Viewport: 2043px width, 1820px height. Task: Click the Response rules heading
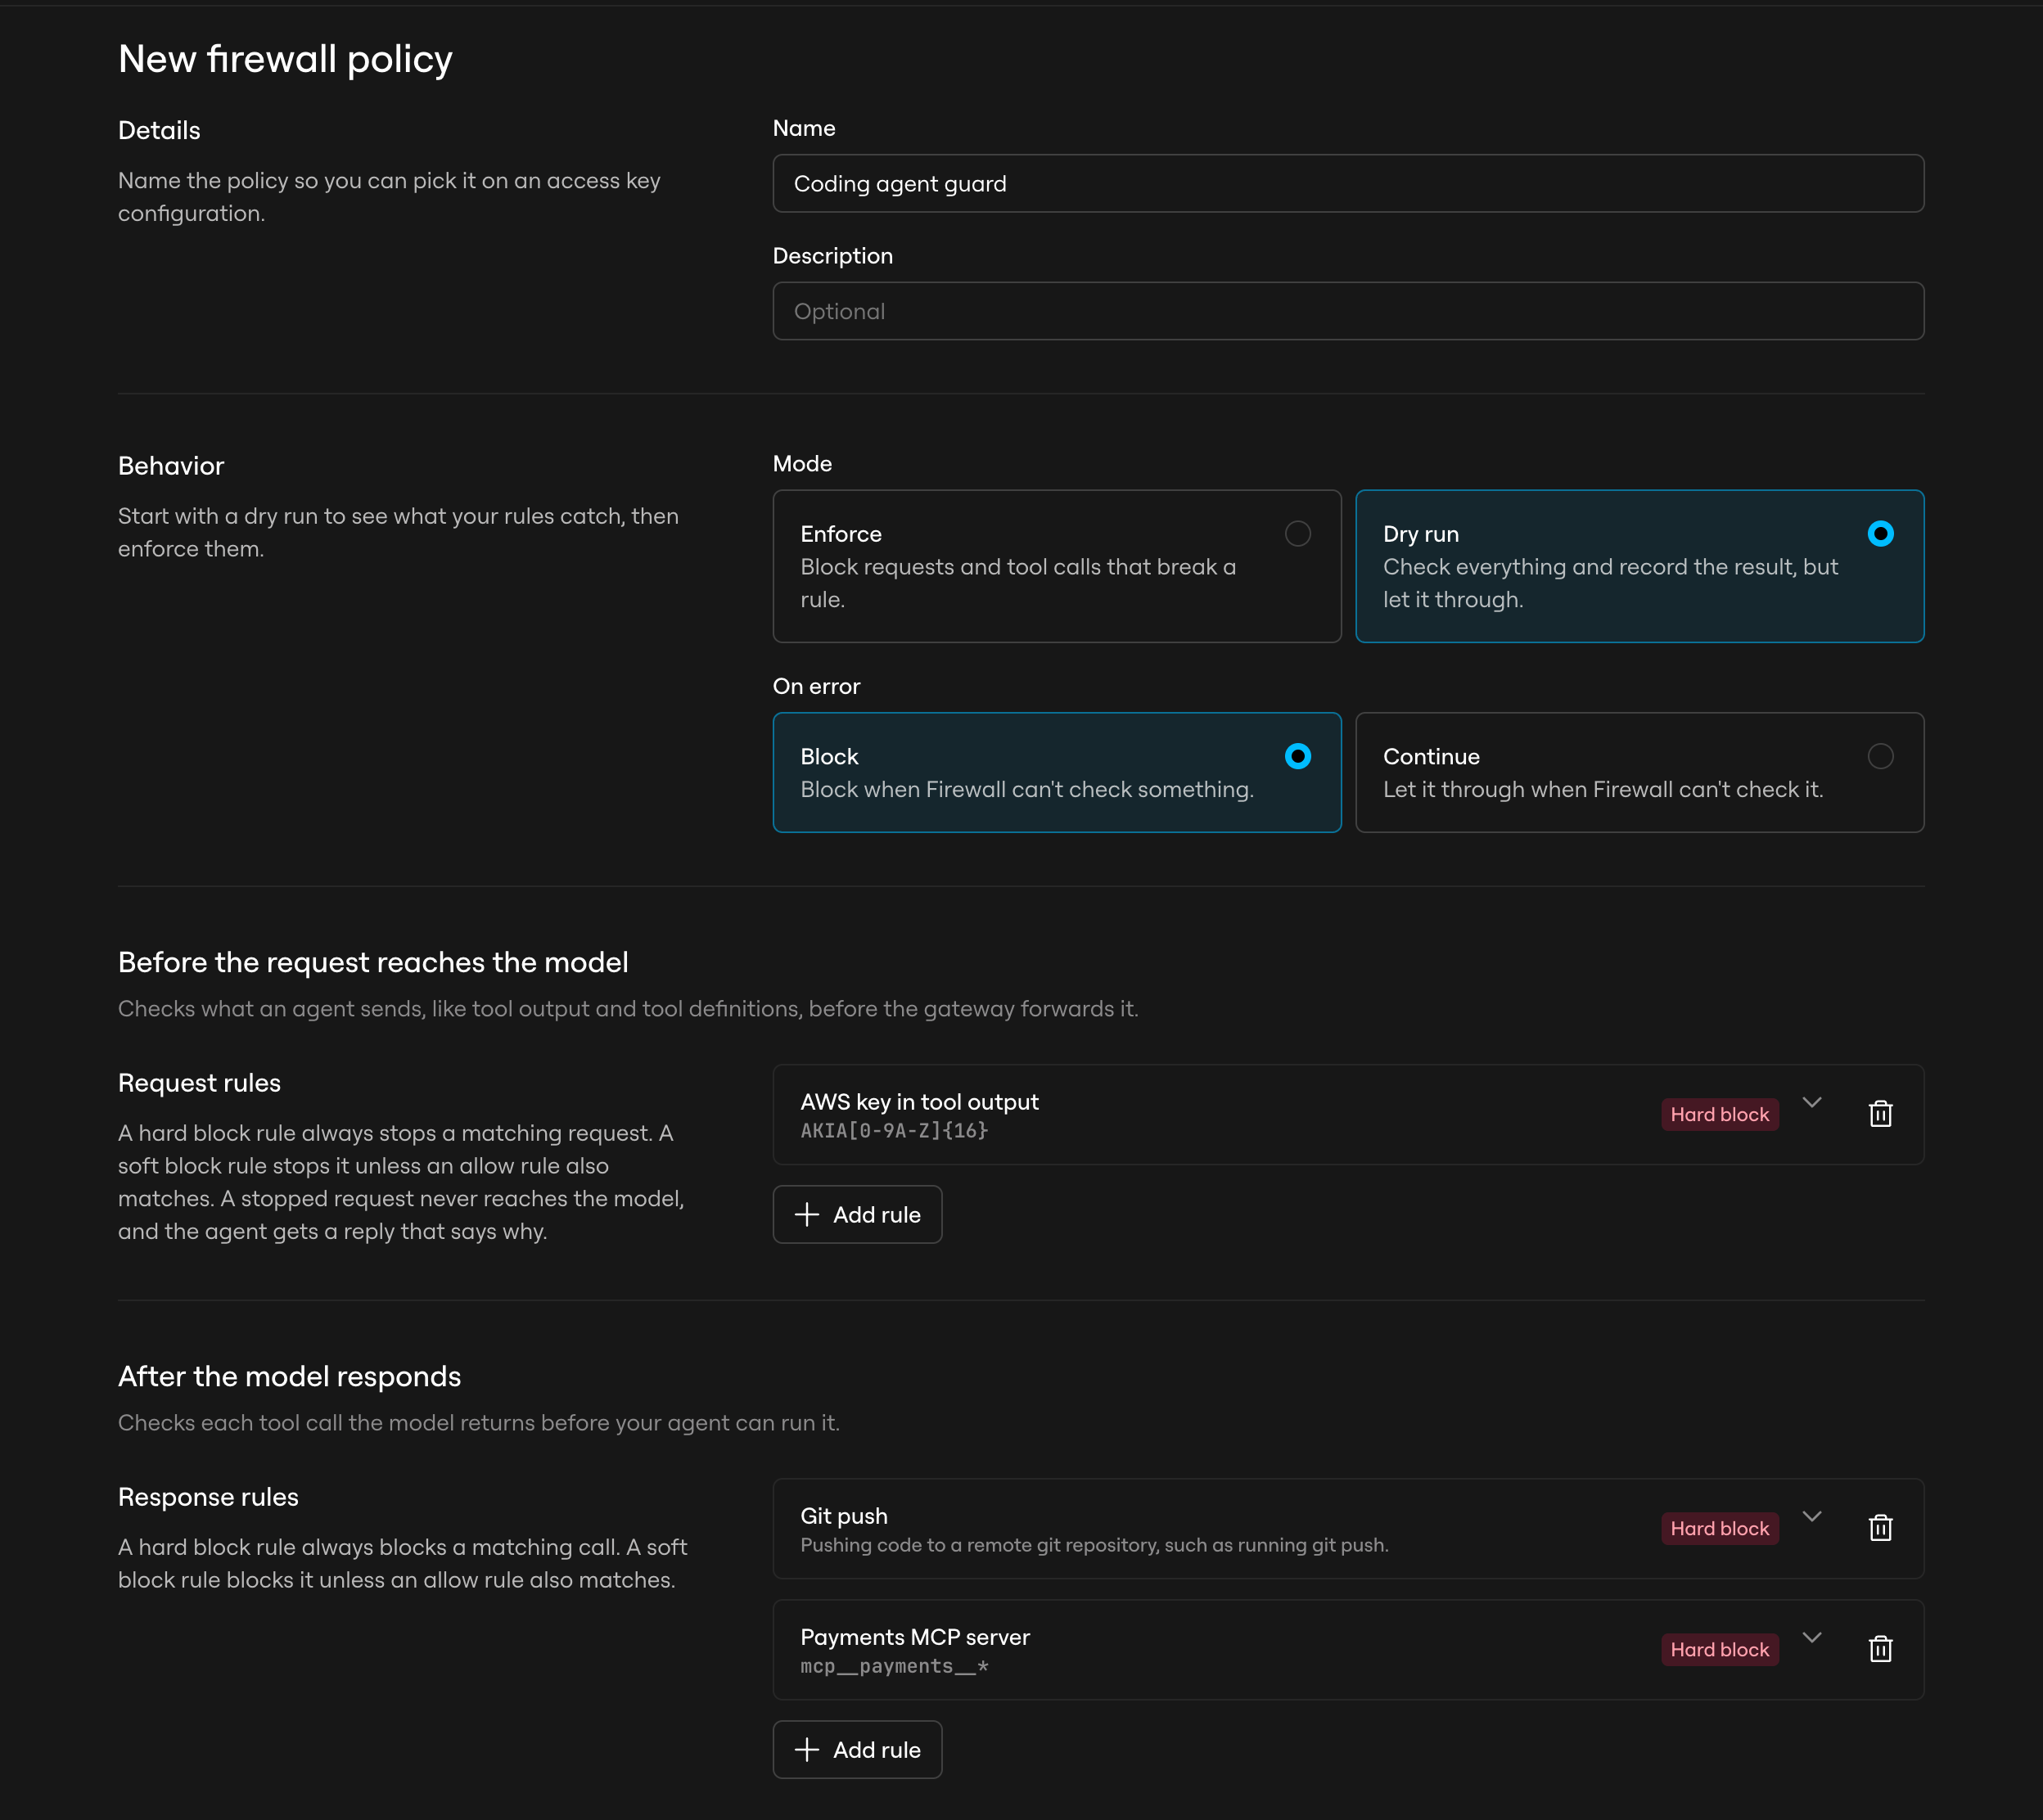[208, 1497]
